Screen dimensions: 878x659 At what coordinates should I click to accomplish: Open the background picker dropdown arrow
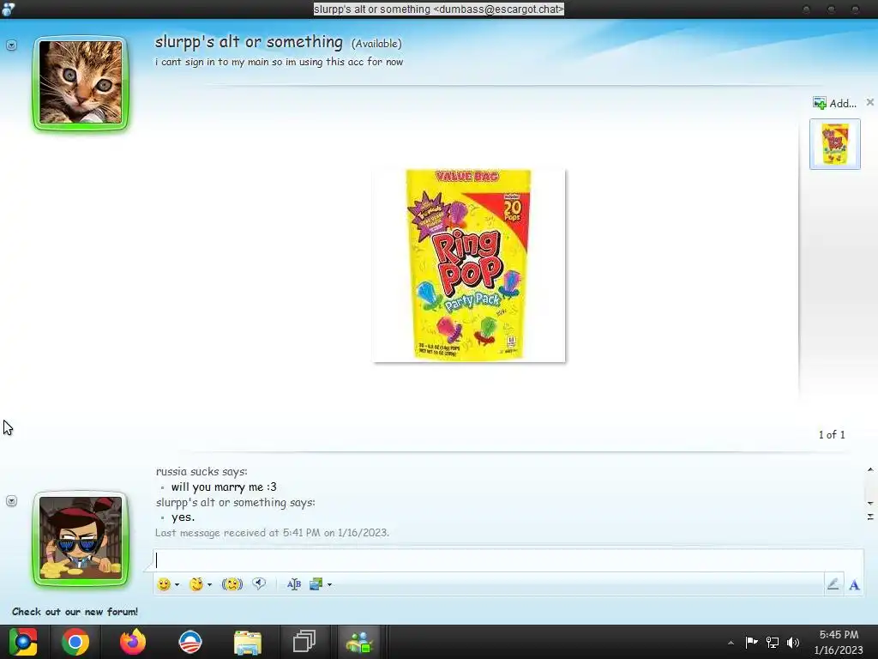coord(329,584)
